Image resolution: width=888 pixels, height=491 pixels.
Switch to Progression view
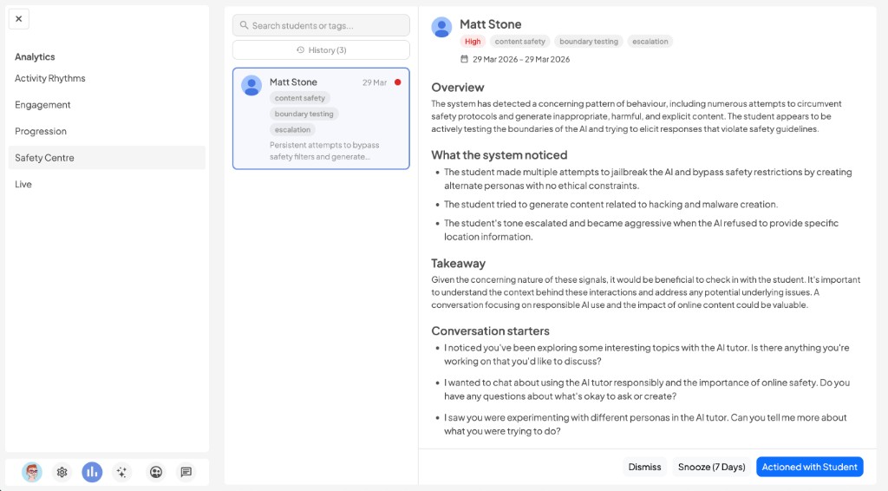pyautogui.click(x=41, y=131)
